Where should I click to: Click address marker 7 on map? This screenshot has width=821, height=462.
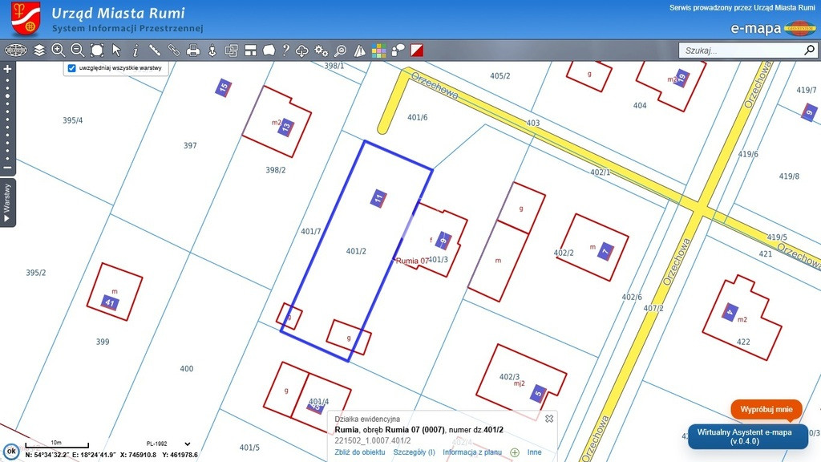[x=606, y=251]
